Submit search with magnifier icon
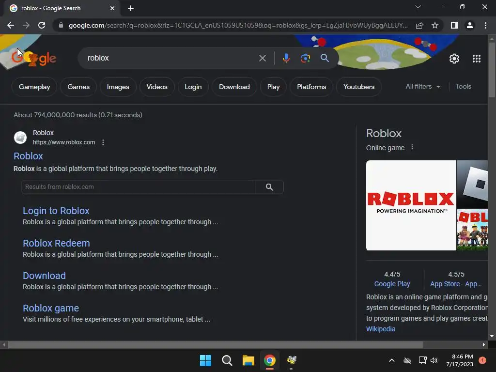Screen dimensions: 496x372 point(325,58)
